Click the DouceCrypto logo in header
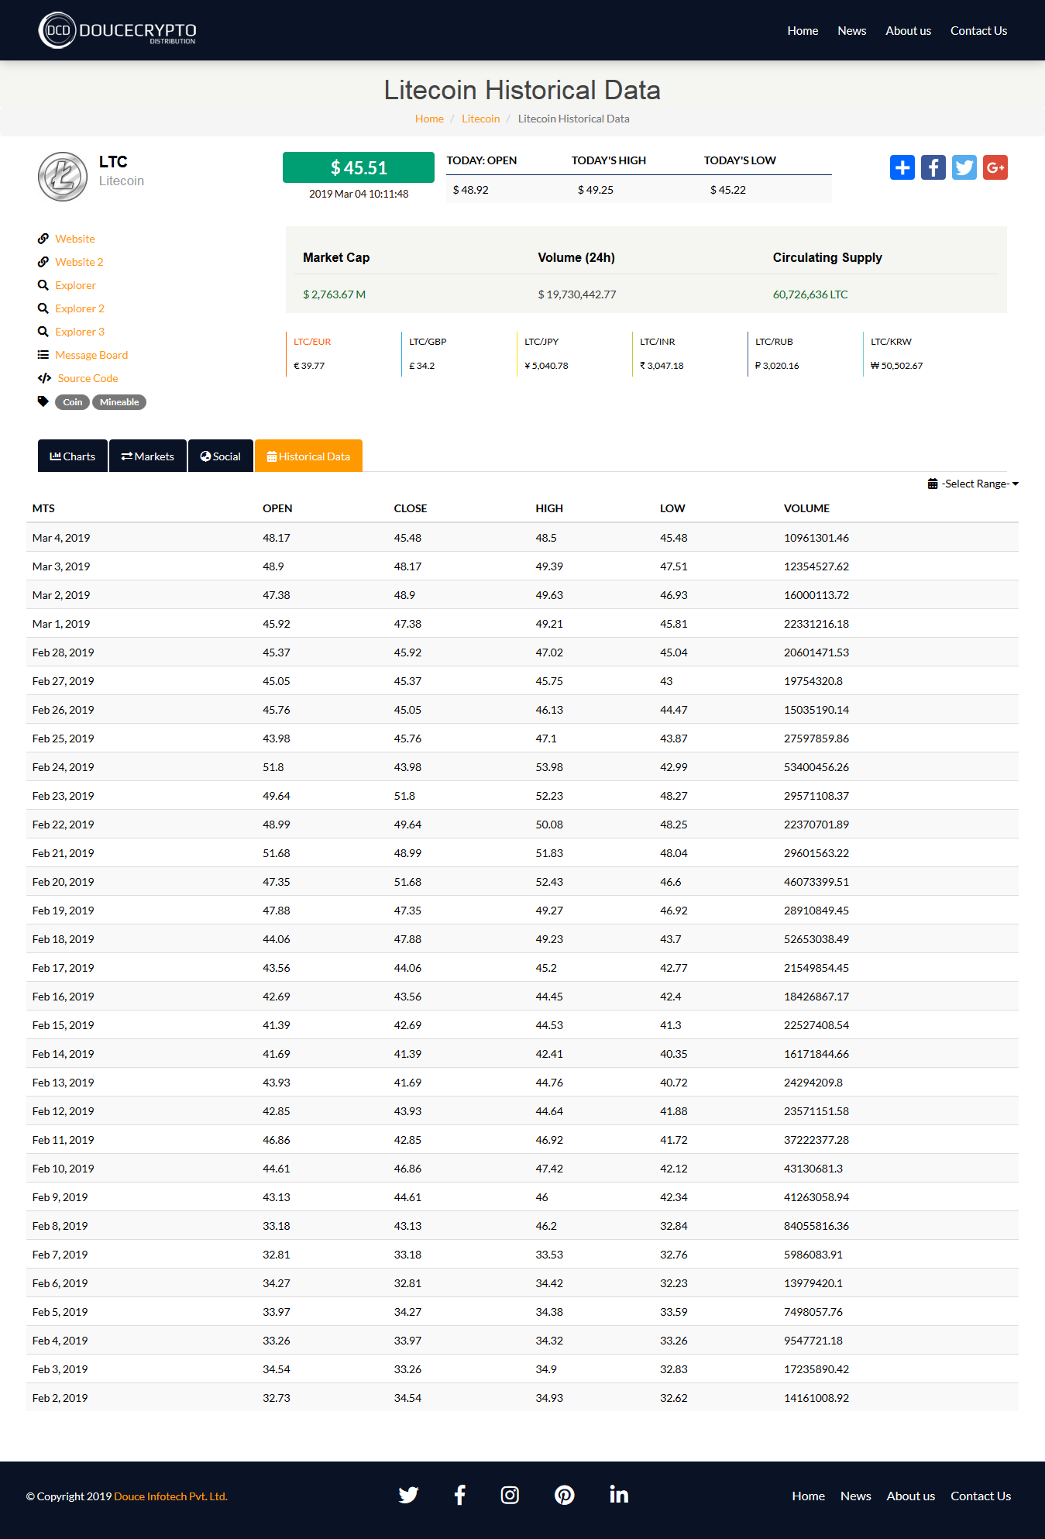 point(118,30)
